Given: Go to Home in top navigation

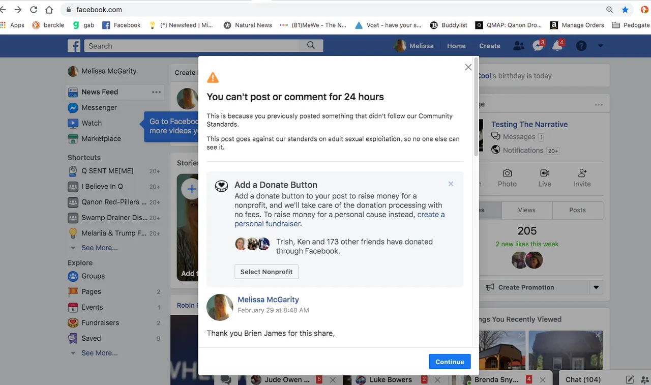Looking at the screenshot, I should pyautogui.click(x=456, y=46).
